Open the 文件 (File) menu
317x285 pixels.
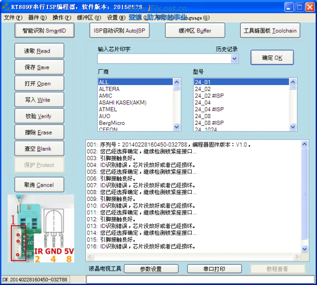click(x=13, y=18)
